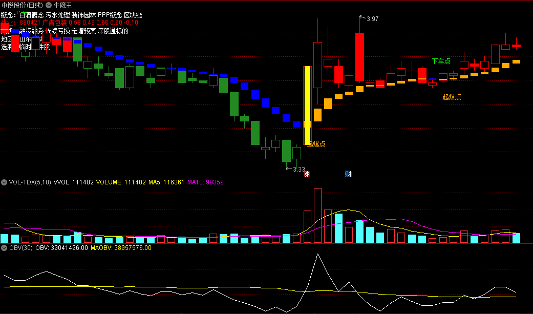This screenshot has height=314, width=533.
Task: Select the tall yellow candlestick
Action: 307,105
